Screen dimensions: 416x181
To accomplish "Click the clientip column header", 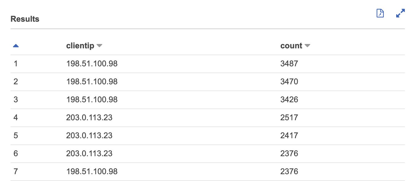I will (80, 46).
